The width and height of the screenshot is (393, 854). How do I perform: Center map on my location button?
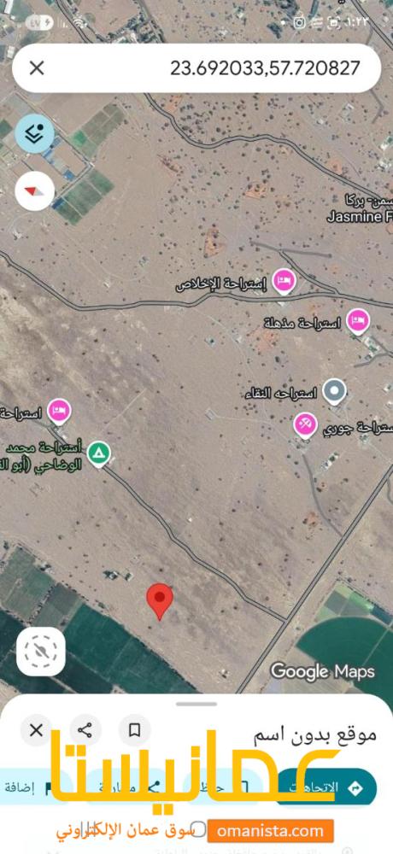[41, 652]
